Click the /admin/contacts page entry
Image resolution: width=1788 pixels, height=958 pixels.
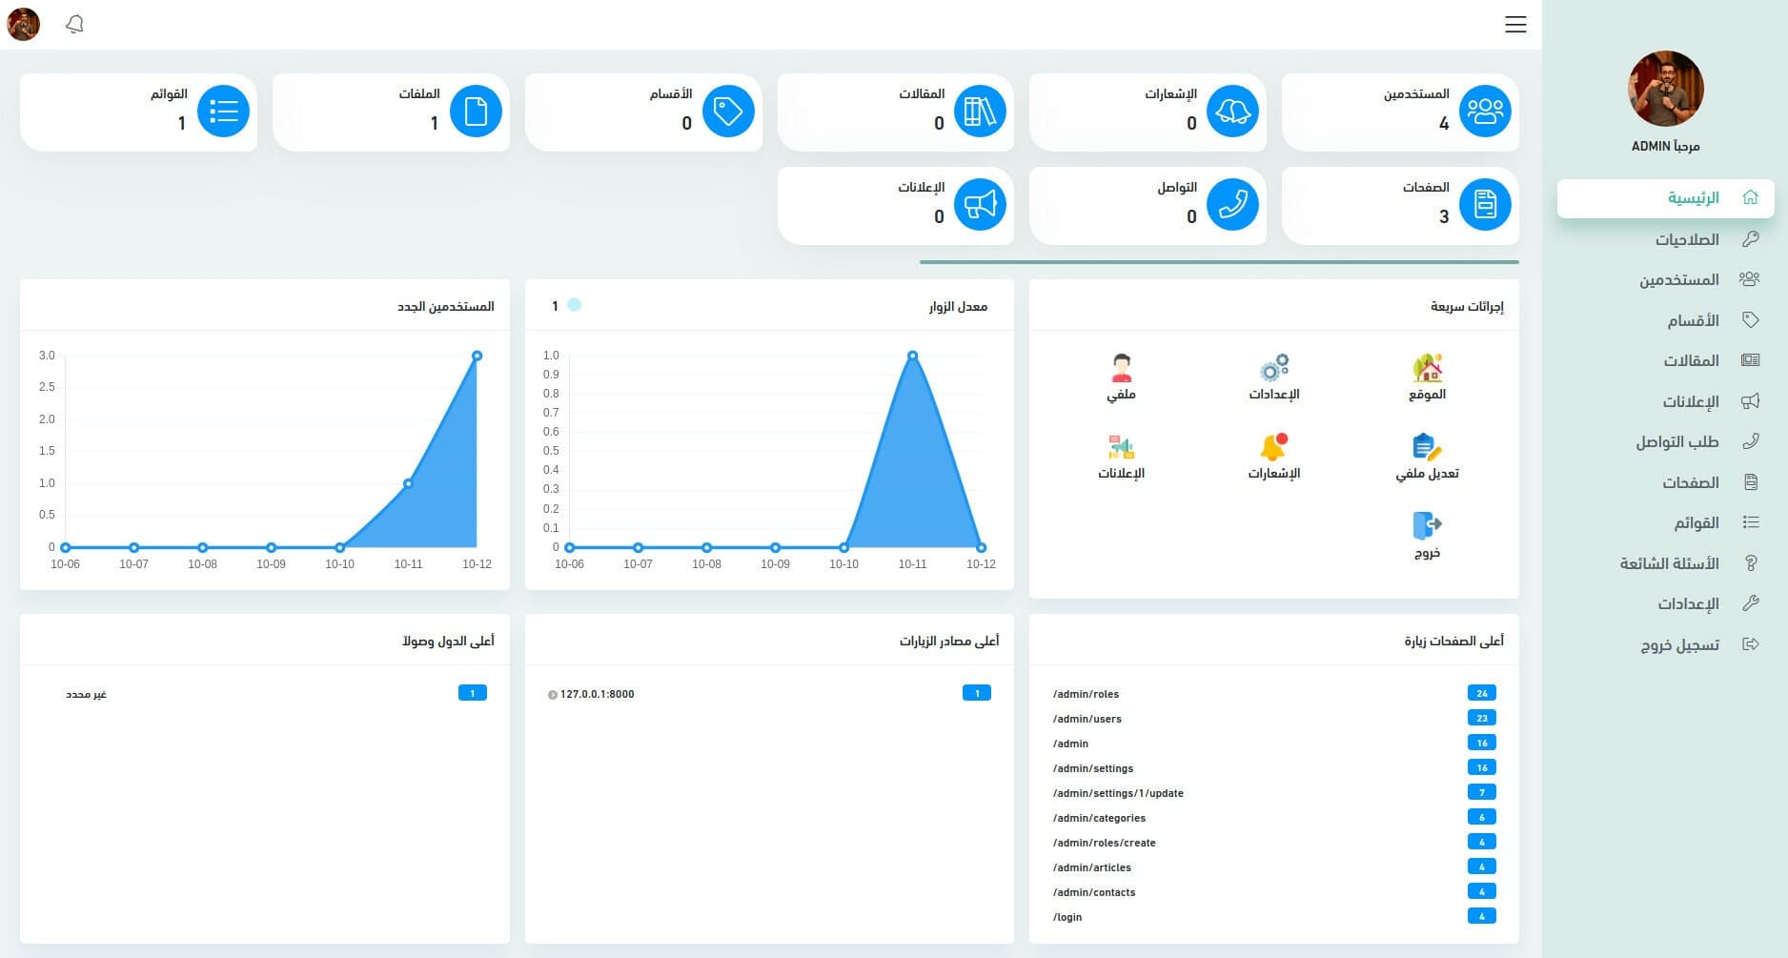1094,892
